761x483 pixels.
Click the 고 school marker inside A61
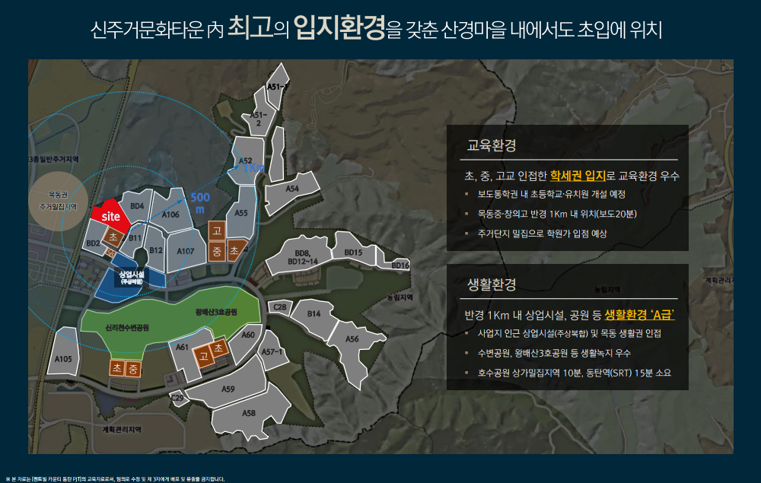(x=204, y=357)
